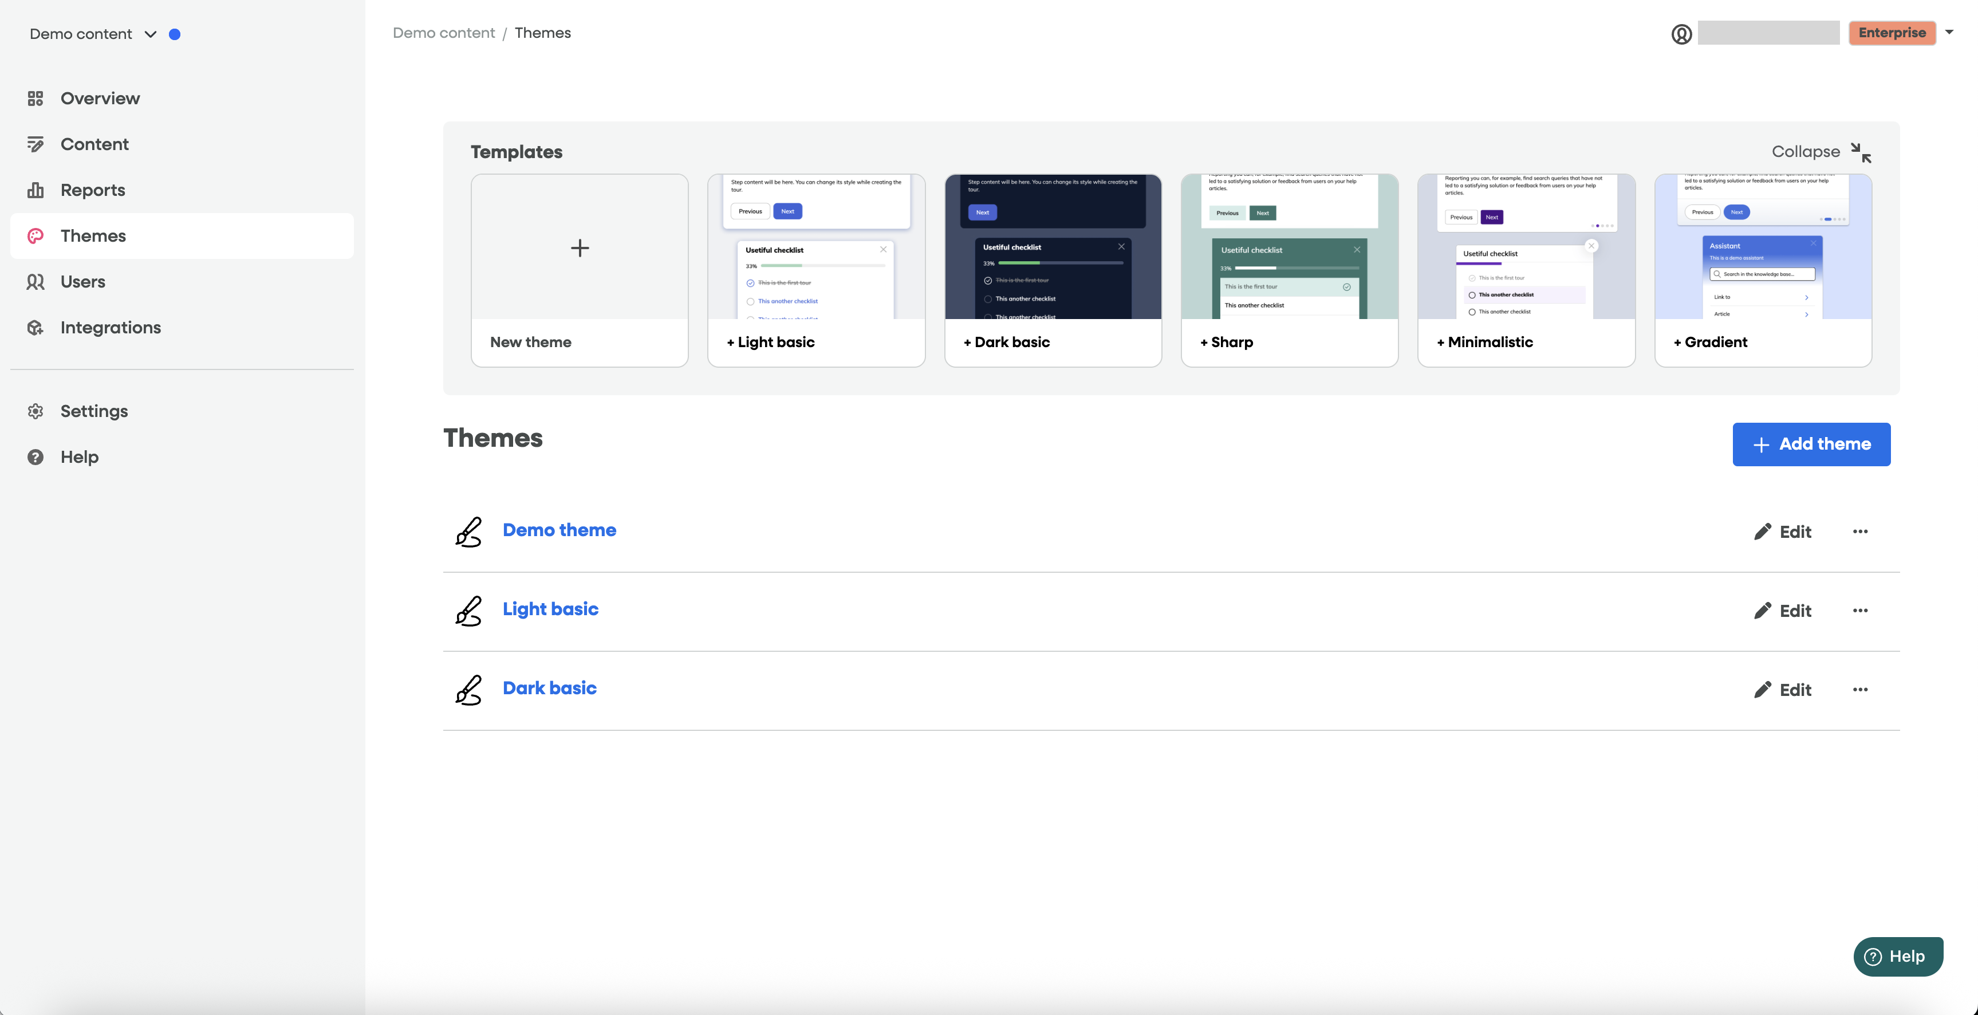Open the three-dot menu for Demo theme
1978x1015 pixels.
pyautogui.click(x=1860, y=532)
